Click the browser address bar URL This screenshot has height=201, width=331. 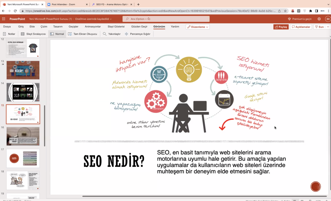[x=150, y=11]
